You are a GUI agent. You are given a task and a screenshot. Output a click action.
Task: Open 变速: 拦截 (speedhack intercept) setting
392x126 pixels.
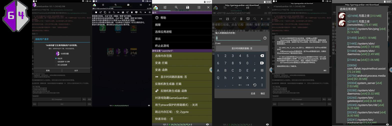pos(182,63)
